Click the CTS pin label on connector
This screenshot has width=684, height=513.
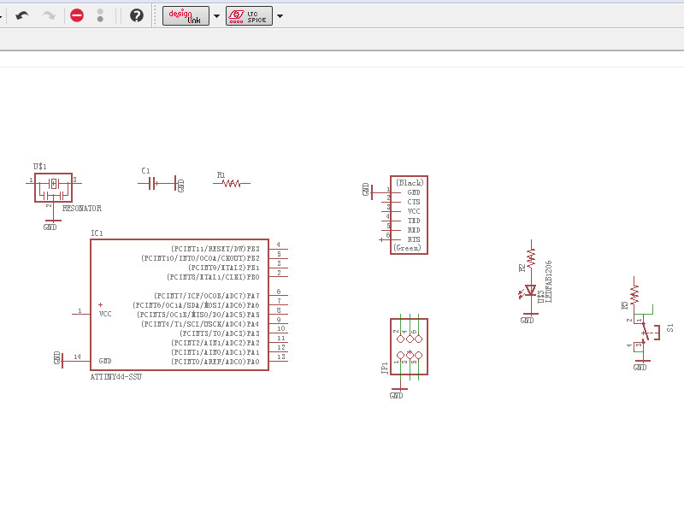414,202
